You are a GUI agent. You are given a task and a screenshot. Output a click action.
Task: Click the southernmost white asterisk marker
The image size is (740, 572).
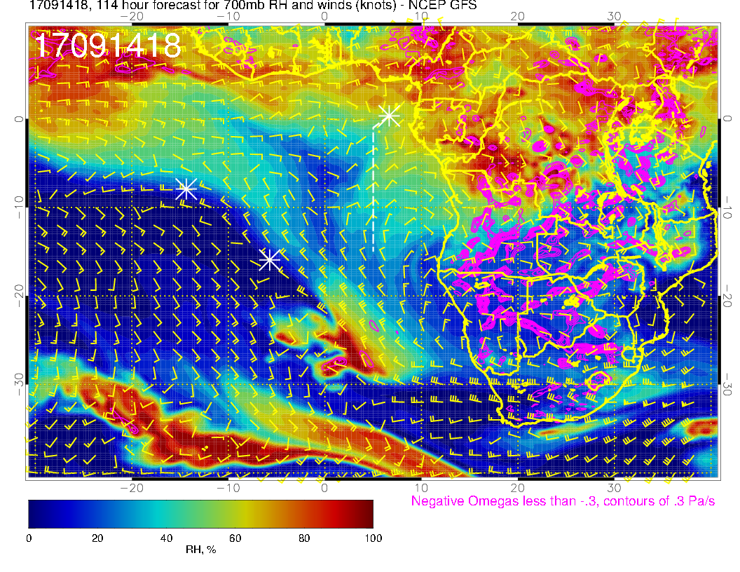tap(270, 260)
